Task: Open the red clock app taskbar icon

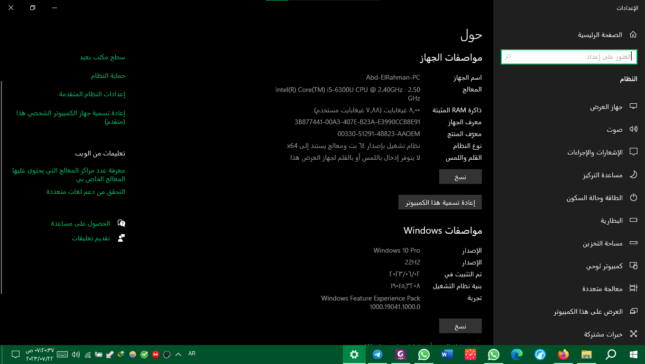Action: 470,355
